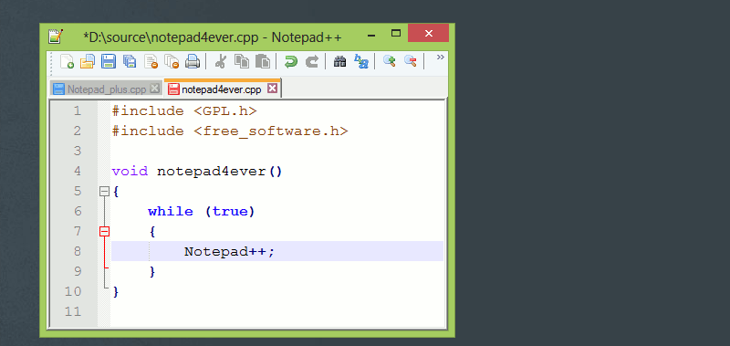Paste from clipboard with the Paste icon
730x346 pixels.
[x=263, y=61]
